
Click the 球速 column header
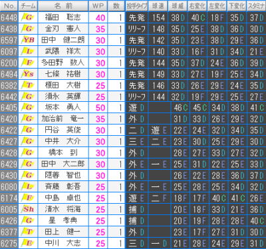(158, 6)
